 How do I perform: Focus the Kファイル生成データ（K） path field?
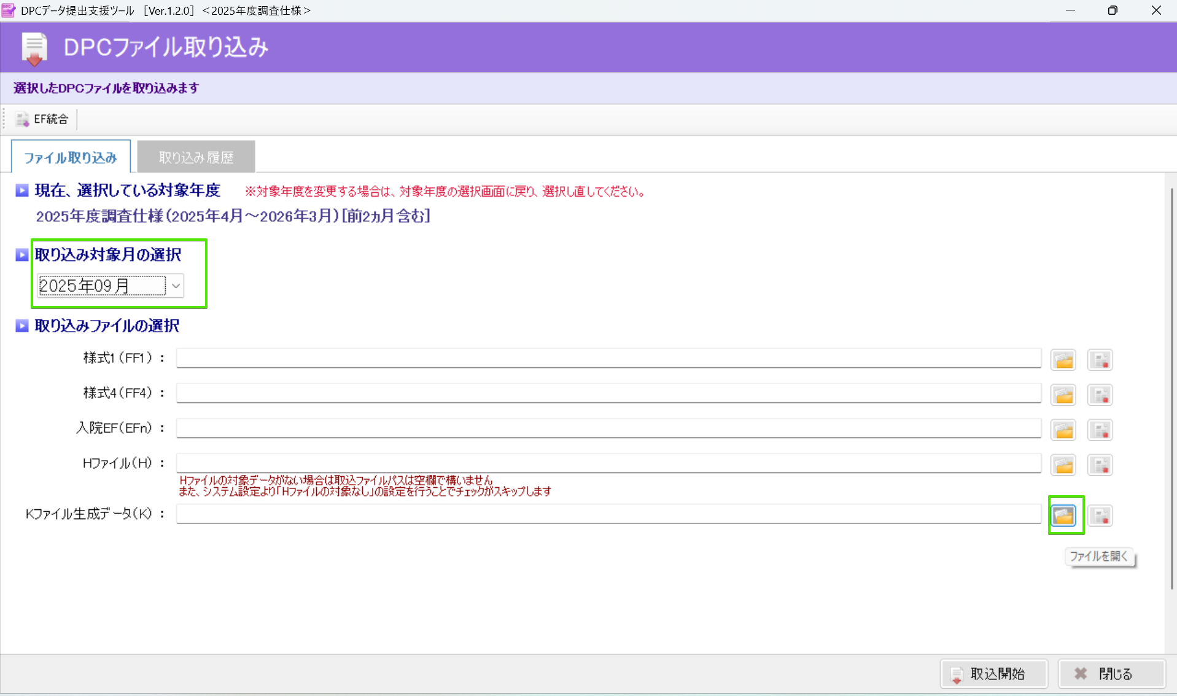(608, 514)
